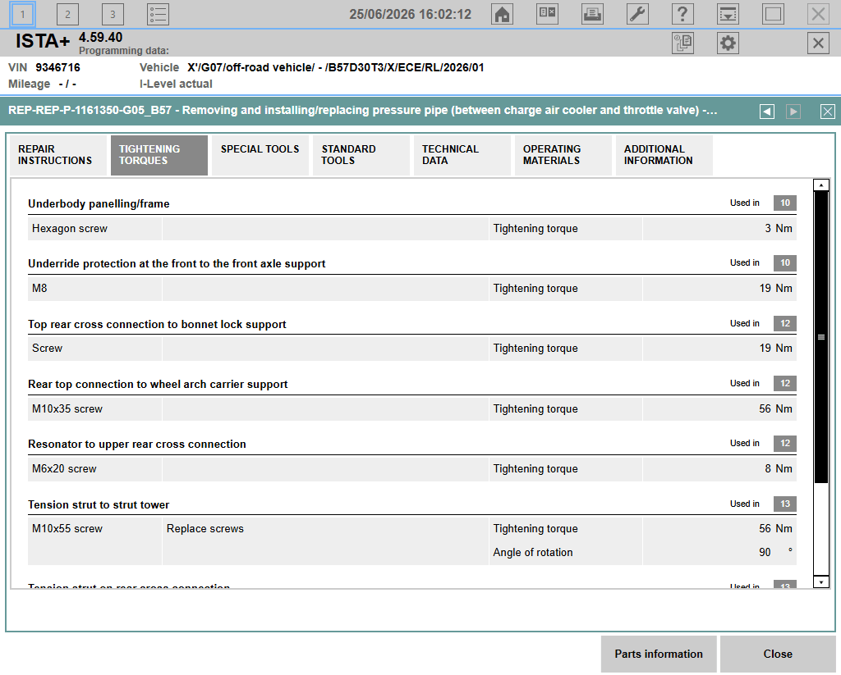Screen dimensions: 841x675
Task: Click the 8 Nm torque value
Action: pyautogui.click(x=779, y=469)
